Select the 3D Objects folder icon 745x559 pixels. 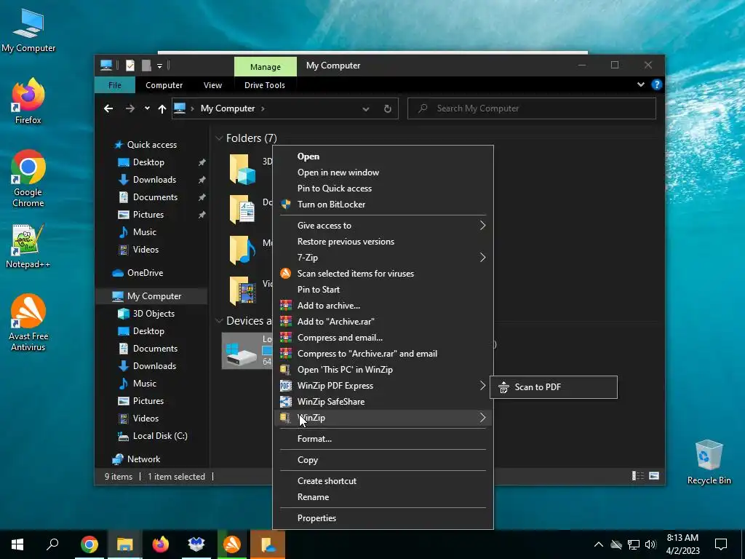point(242,169)
